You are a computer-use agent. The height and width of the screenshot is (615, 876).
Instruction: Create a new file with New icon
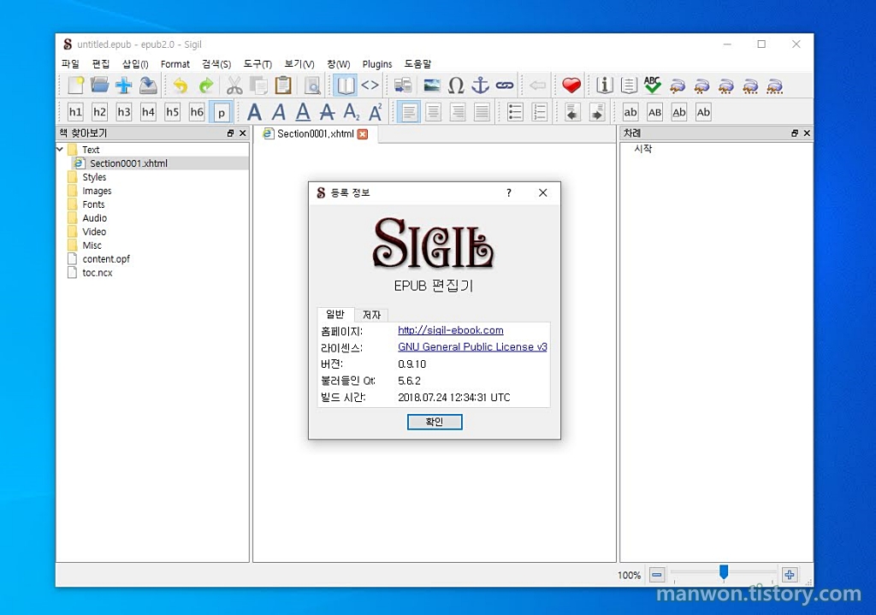point(75,86)
